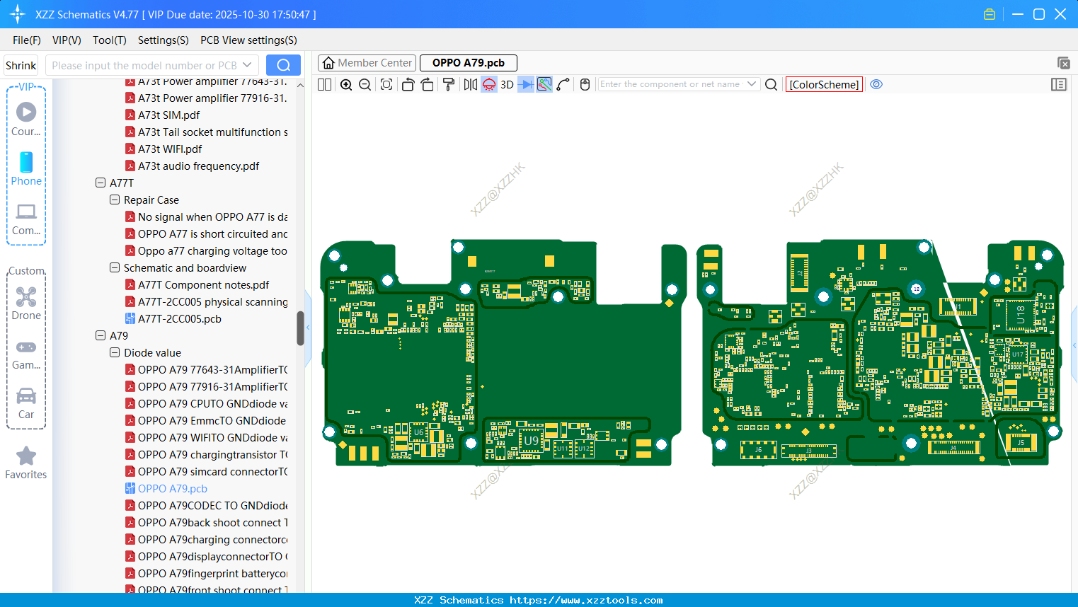Click the Shrink button
Image resolution: width=1078 pixels, height=607 pixels.
(x=21, y=65)
